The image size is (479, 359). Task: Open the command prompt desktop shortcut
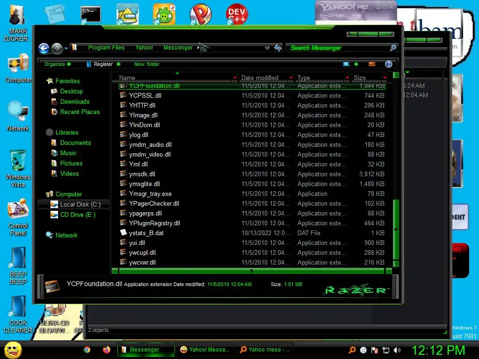coord(91,14)
